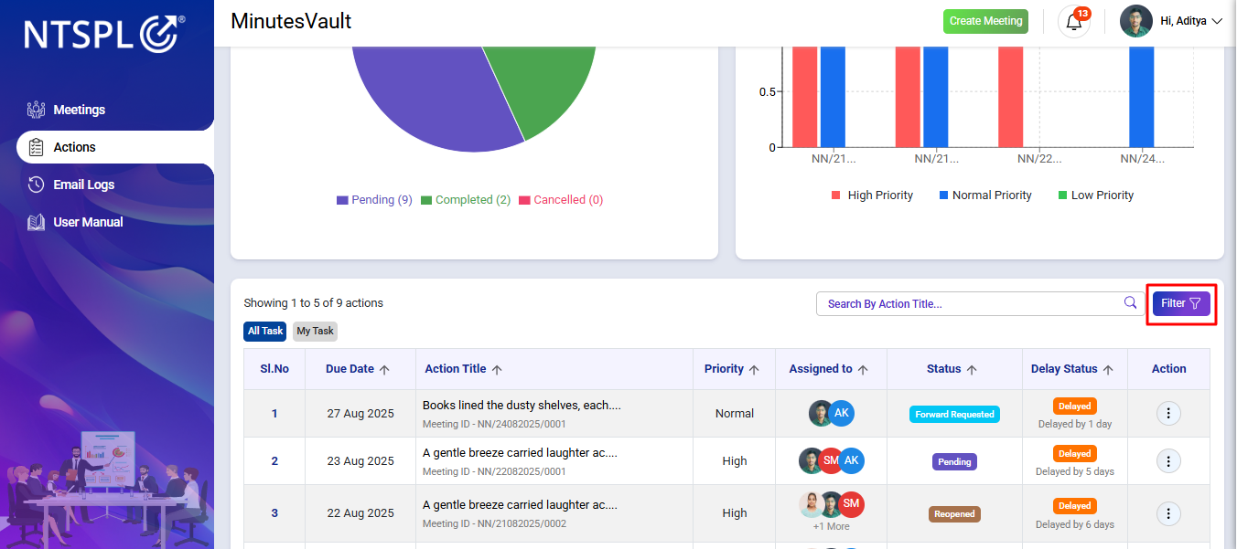Click blue bar above NN/24... label
Viewport: 1237px width, 549px height.
coord(1141,96)
